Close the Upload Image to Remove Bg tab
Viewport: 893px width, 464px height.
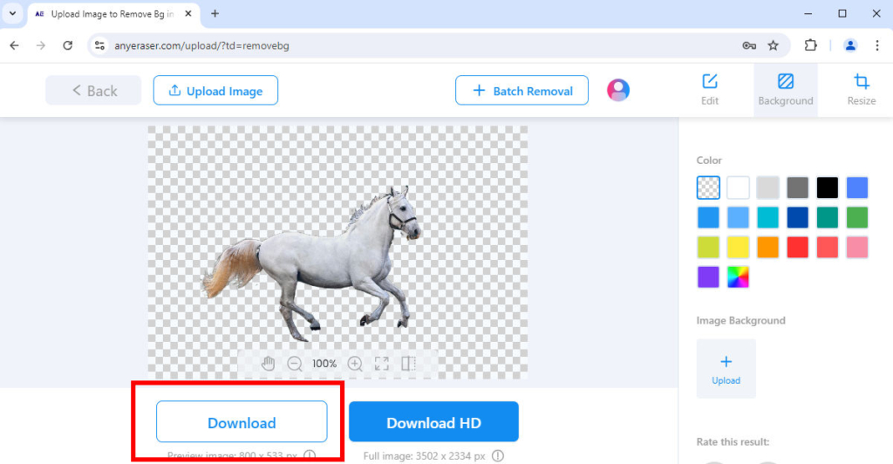point(188,14)
